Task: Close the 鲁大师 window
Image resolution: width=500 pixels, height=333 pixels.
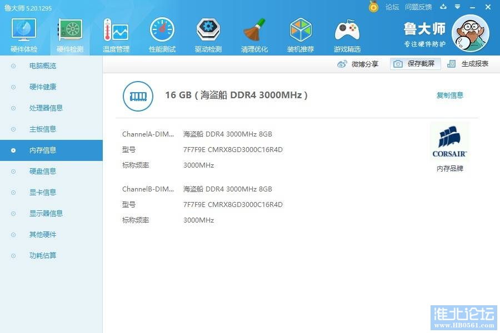Action: (488, 7)
